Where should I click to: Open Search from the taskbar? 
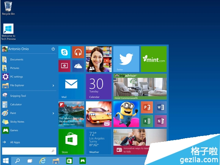click(17, 161)
